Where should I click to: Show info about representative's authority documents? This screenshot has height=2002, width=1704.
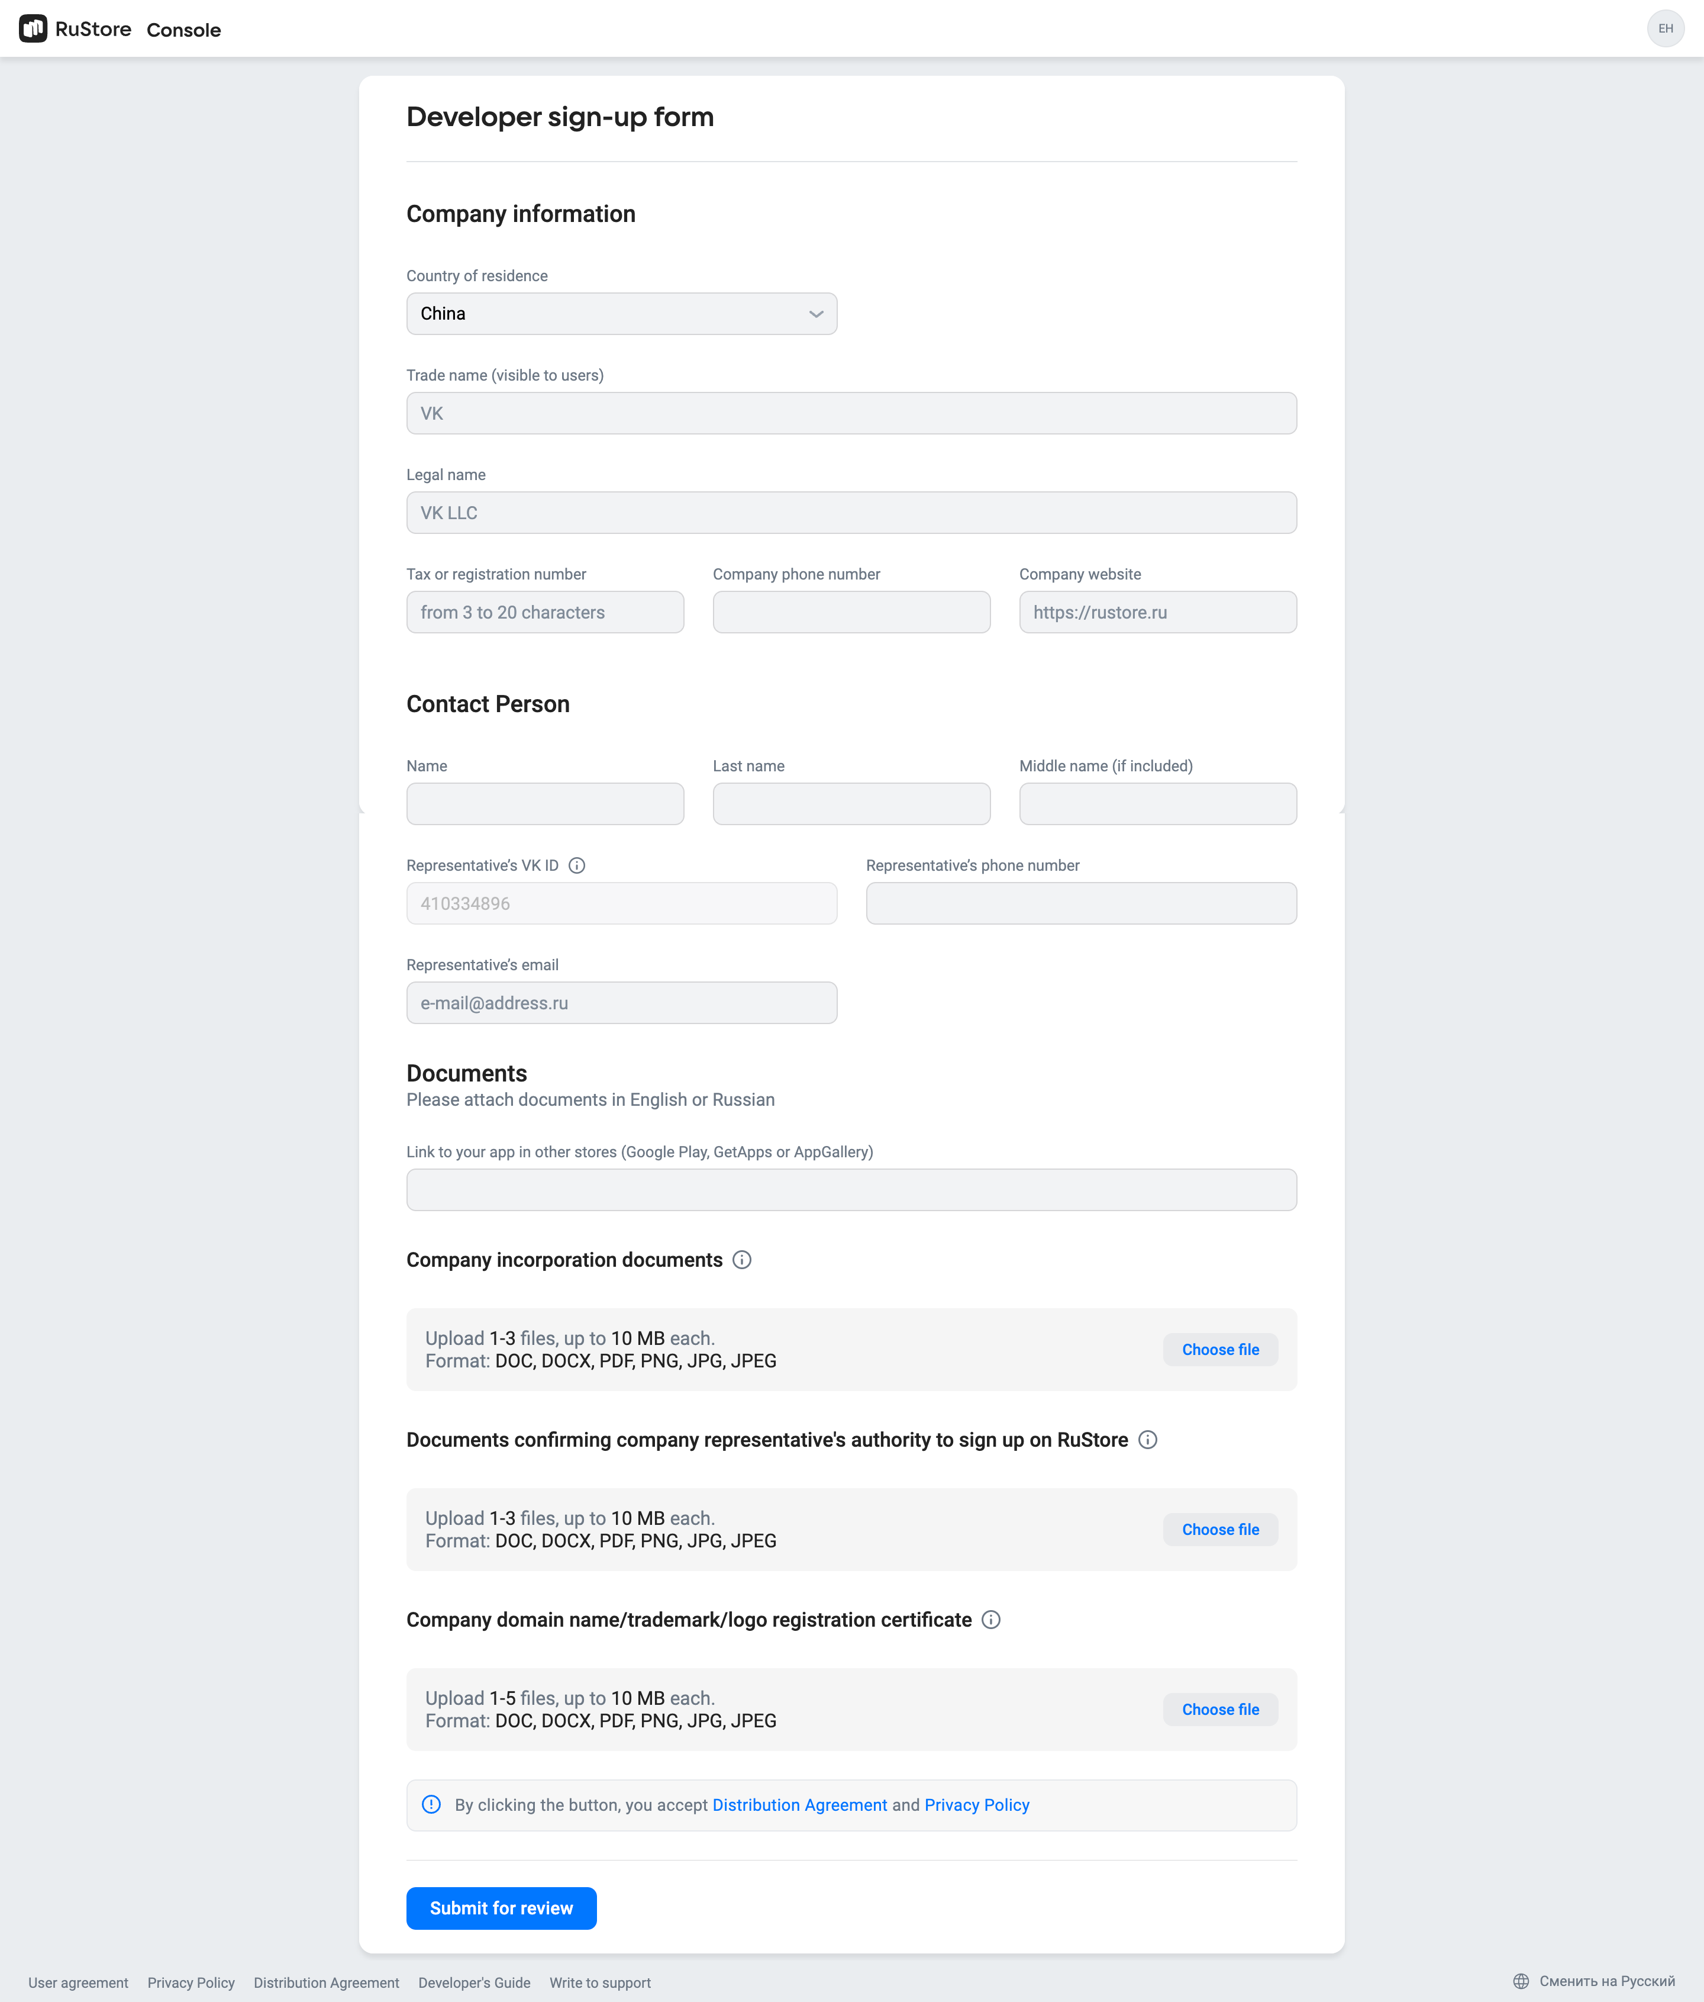coord(1148,1440)
